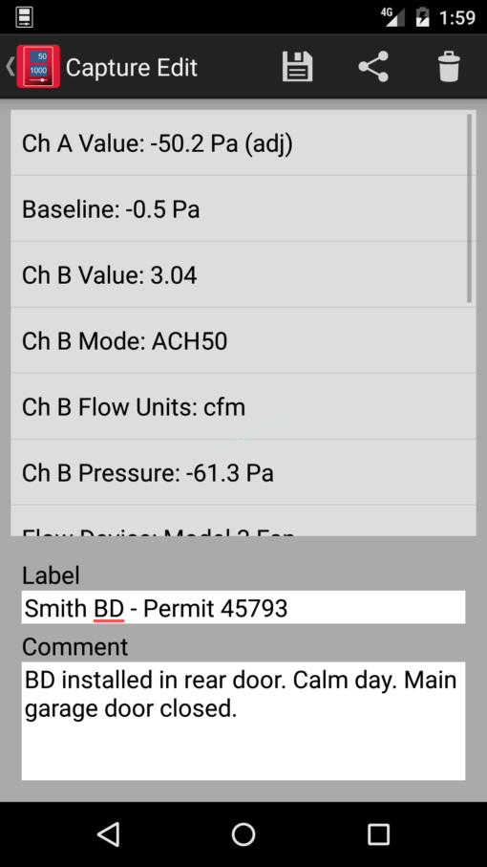Select the Ch A Value row
The height and width of the screenshot is (867, 487).
[x=239, y=143]
